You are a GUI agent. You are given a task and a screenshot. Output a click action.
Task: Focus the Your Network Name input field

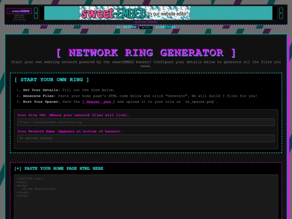[146, 138]
